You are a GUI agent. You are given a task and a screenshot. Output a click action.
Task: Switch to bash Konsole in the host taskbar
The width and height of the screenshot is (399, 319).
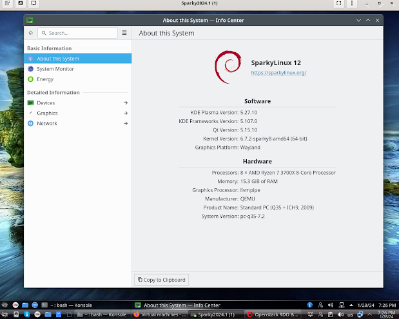click(x=102, y=314)
